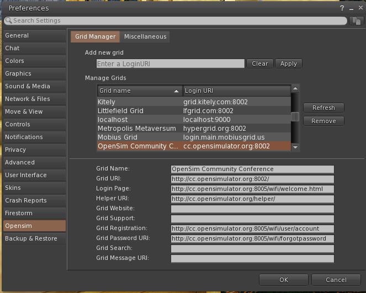
Task: Click the lfgrid.com:8002 cell
Action: [208, 111]
